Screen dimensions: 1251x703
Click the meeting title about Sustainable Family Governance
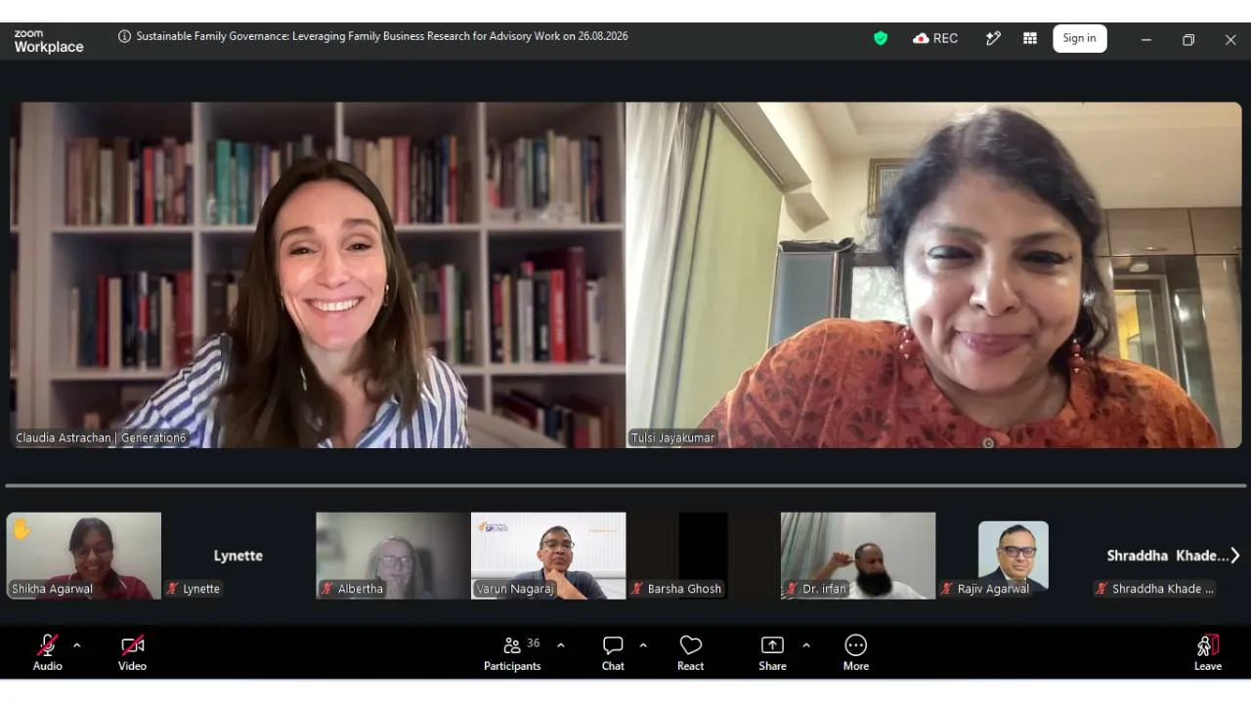click(382, 36)
